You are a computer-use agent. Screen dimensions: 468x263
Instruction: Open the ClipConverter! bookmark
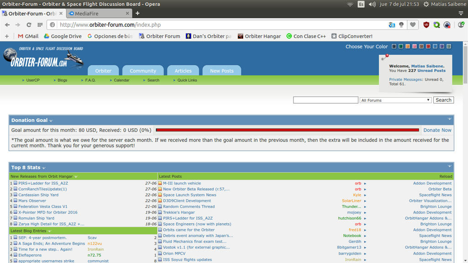point(352,36)
